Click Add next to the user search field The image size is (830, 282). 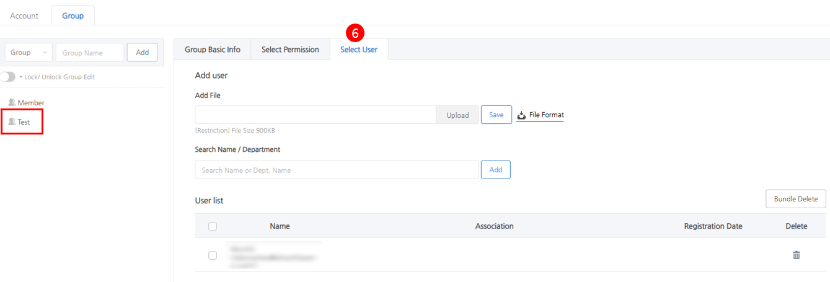click(x=496, y=170)
